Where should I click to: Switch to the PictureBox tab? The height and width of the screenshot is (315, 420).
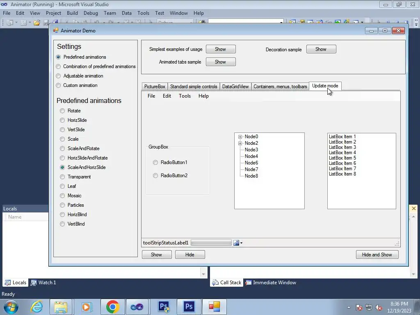[155, 87]
